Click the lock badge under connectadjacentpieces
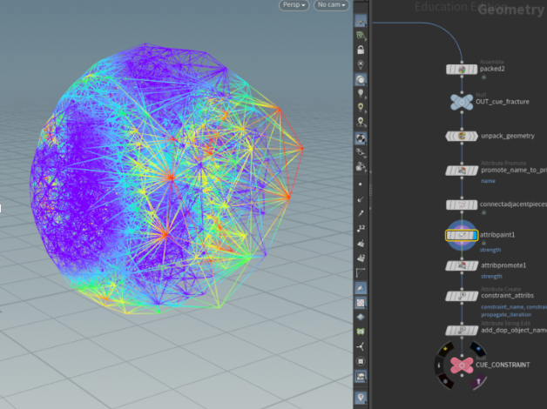 (x=484, y=211)
